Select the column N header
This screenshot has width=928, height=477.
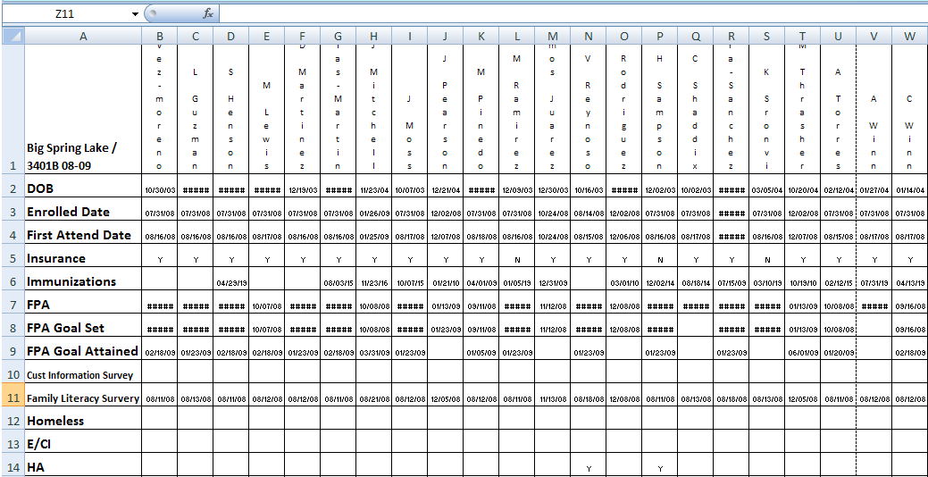[588, 36]
